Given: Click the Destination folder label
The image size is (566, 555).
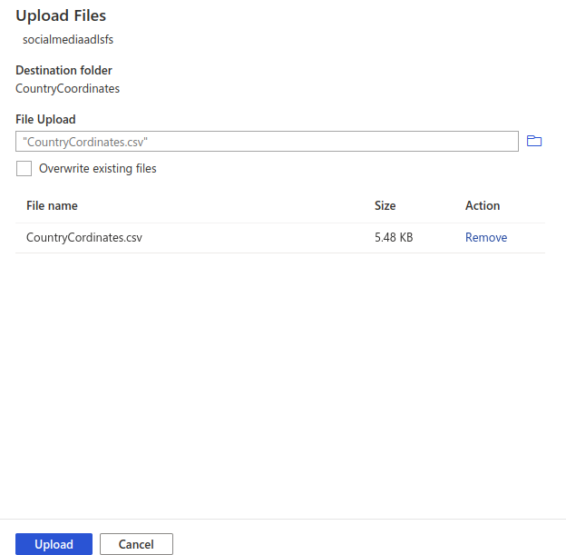Looking at the screenshot, I should tap(63, 70).
